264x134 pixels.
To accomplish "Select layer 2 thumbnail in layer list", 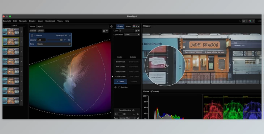I will (11, 51).
